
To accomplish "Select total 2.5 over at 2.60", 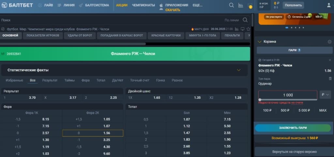I will (x=187, y=147).
